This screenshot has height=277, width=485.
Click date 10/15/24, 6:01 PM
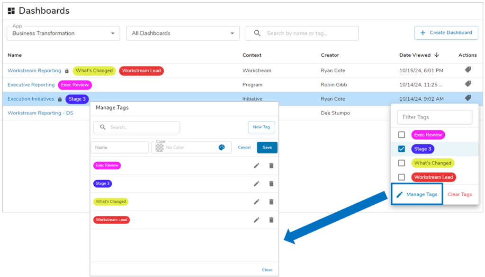point(421,70)
